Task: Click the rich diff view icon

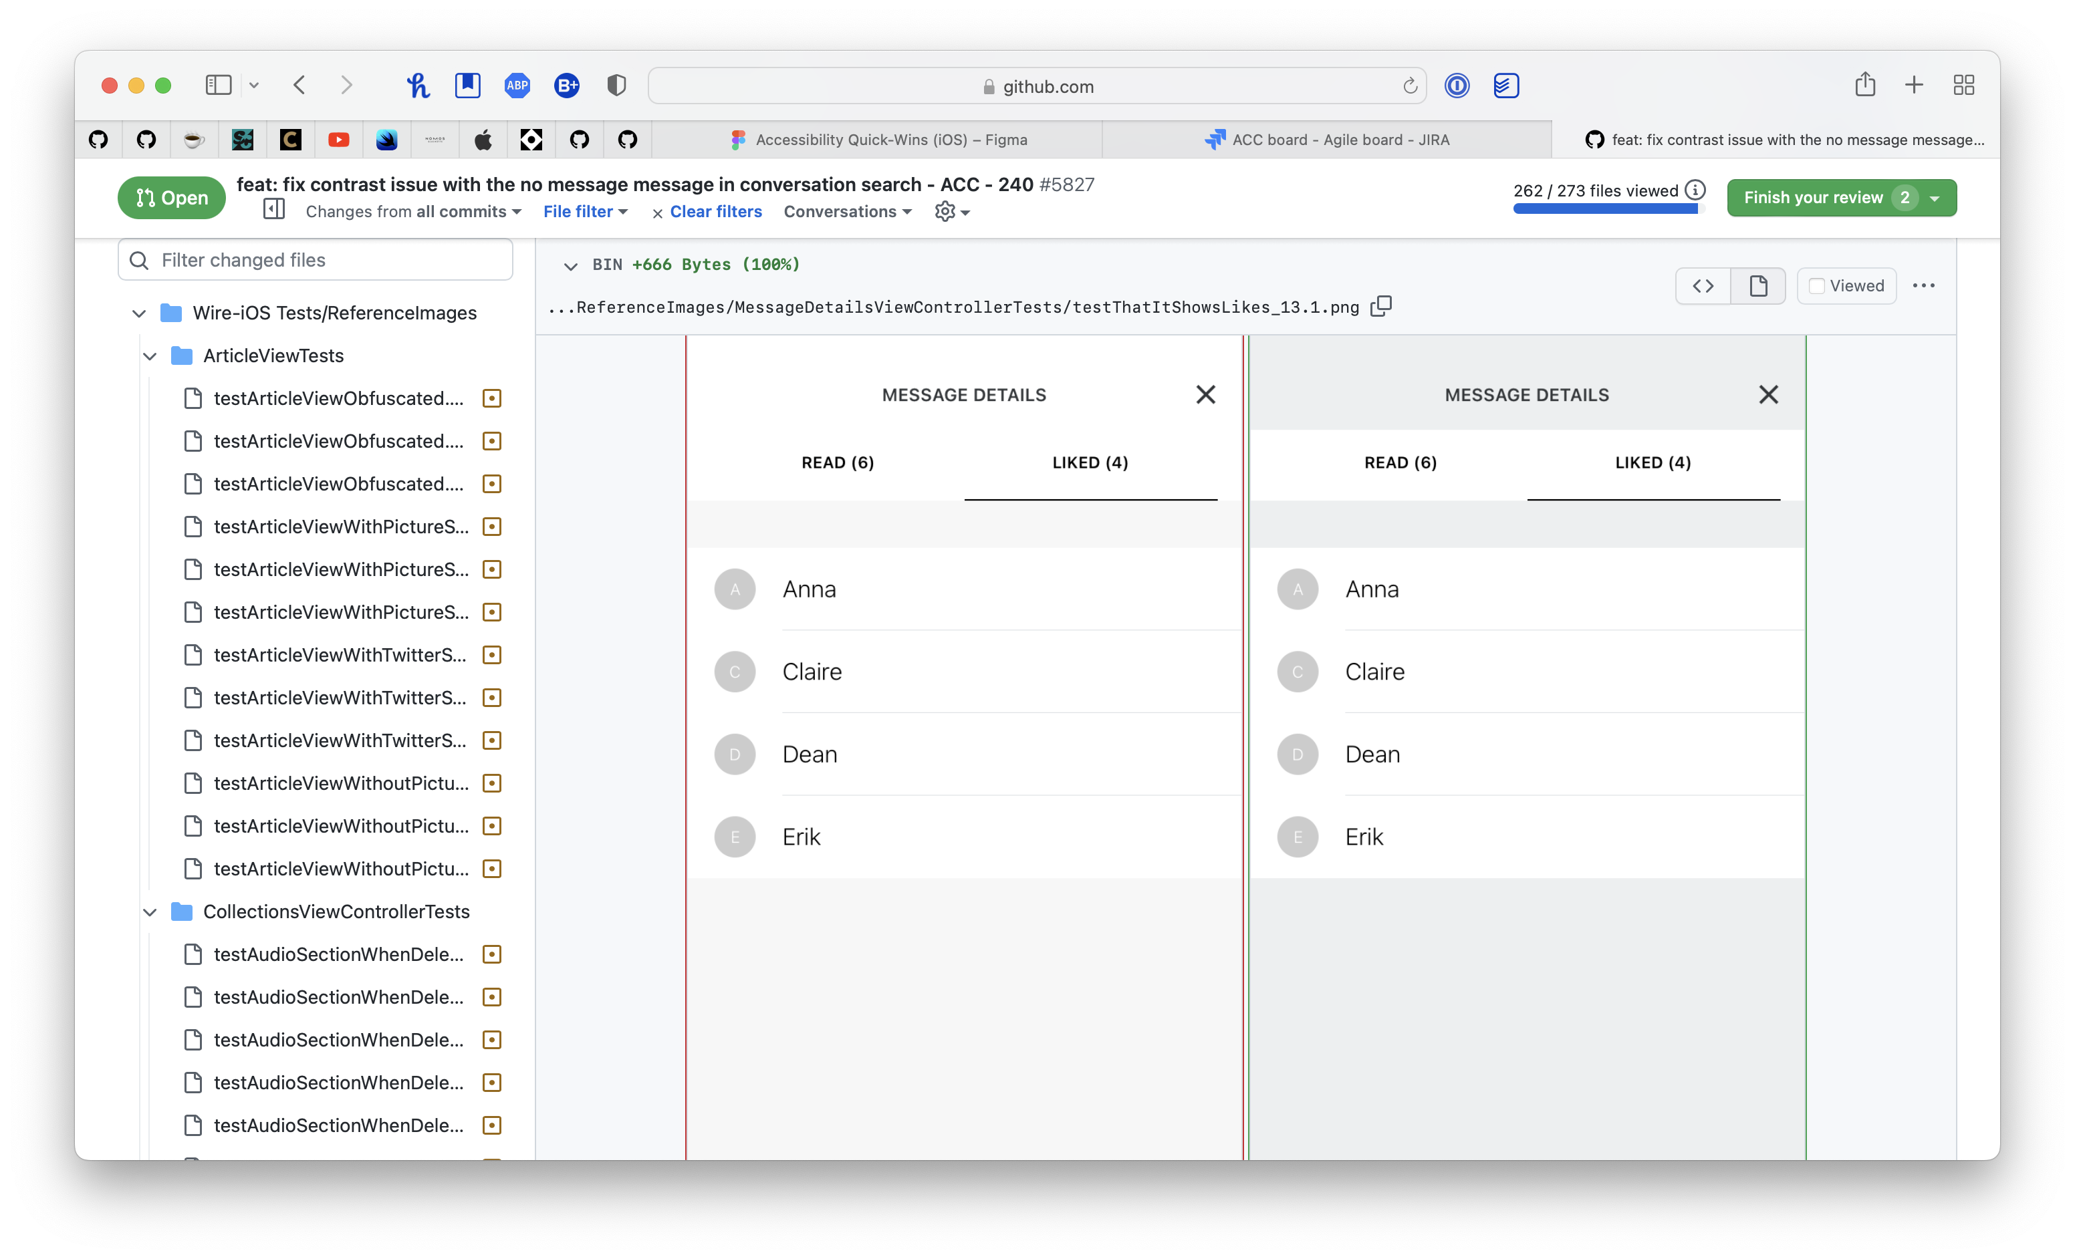Action: (x=1757, y=286)
